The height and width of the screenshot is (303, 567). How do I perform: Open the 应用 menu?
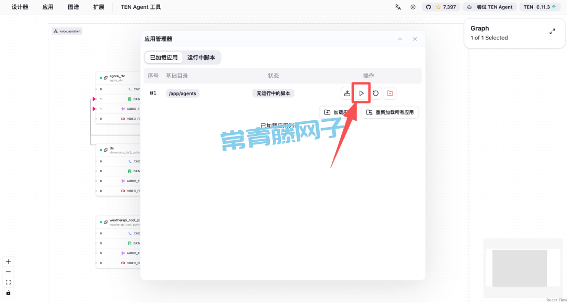click(x=48, y=7)
